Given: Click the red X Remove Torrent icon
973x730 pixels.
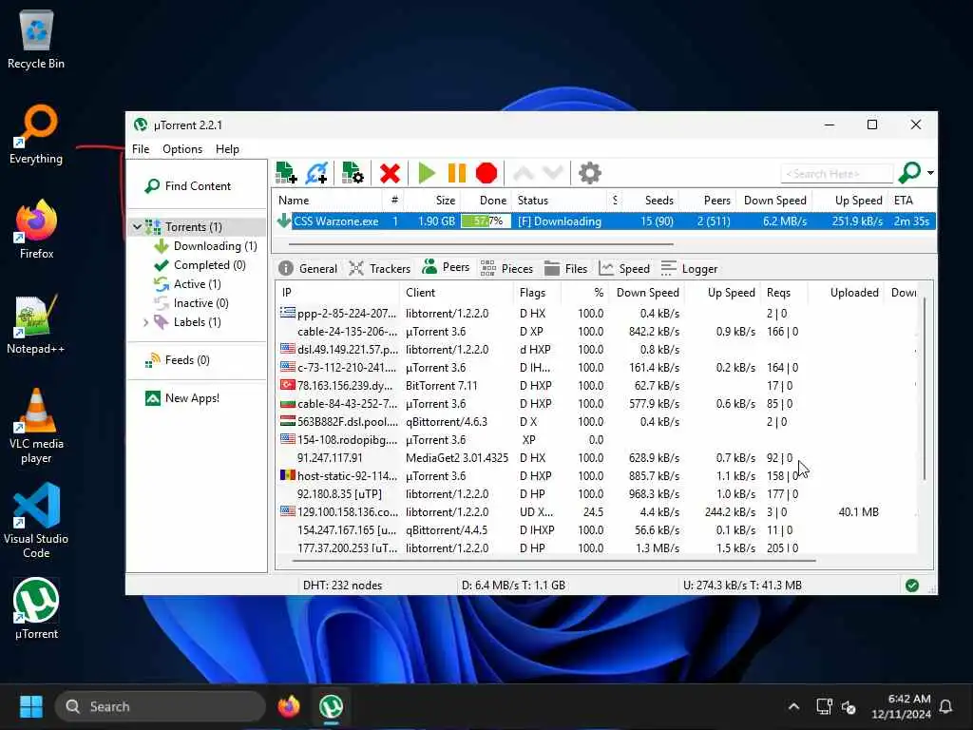Looking at the screenshot, I should 390,173.
